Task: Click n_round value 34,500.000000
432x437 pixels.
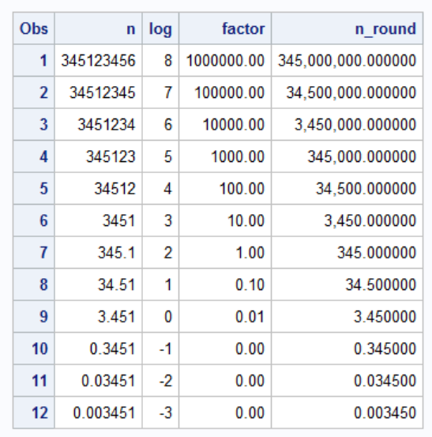Action: (x=347, y=188)
